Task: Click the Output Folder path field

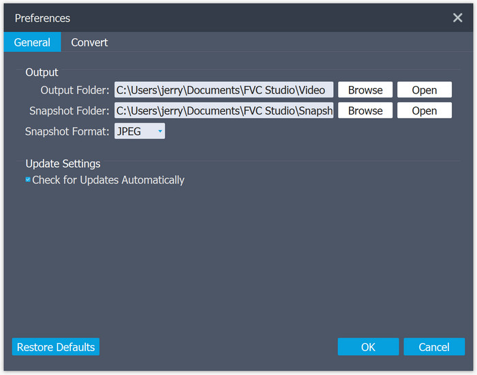Action: tap(224, 90)
